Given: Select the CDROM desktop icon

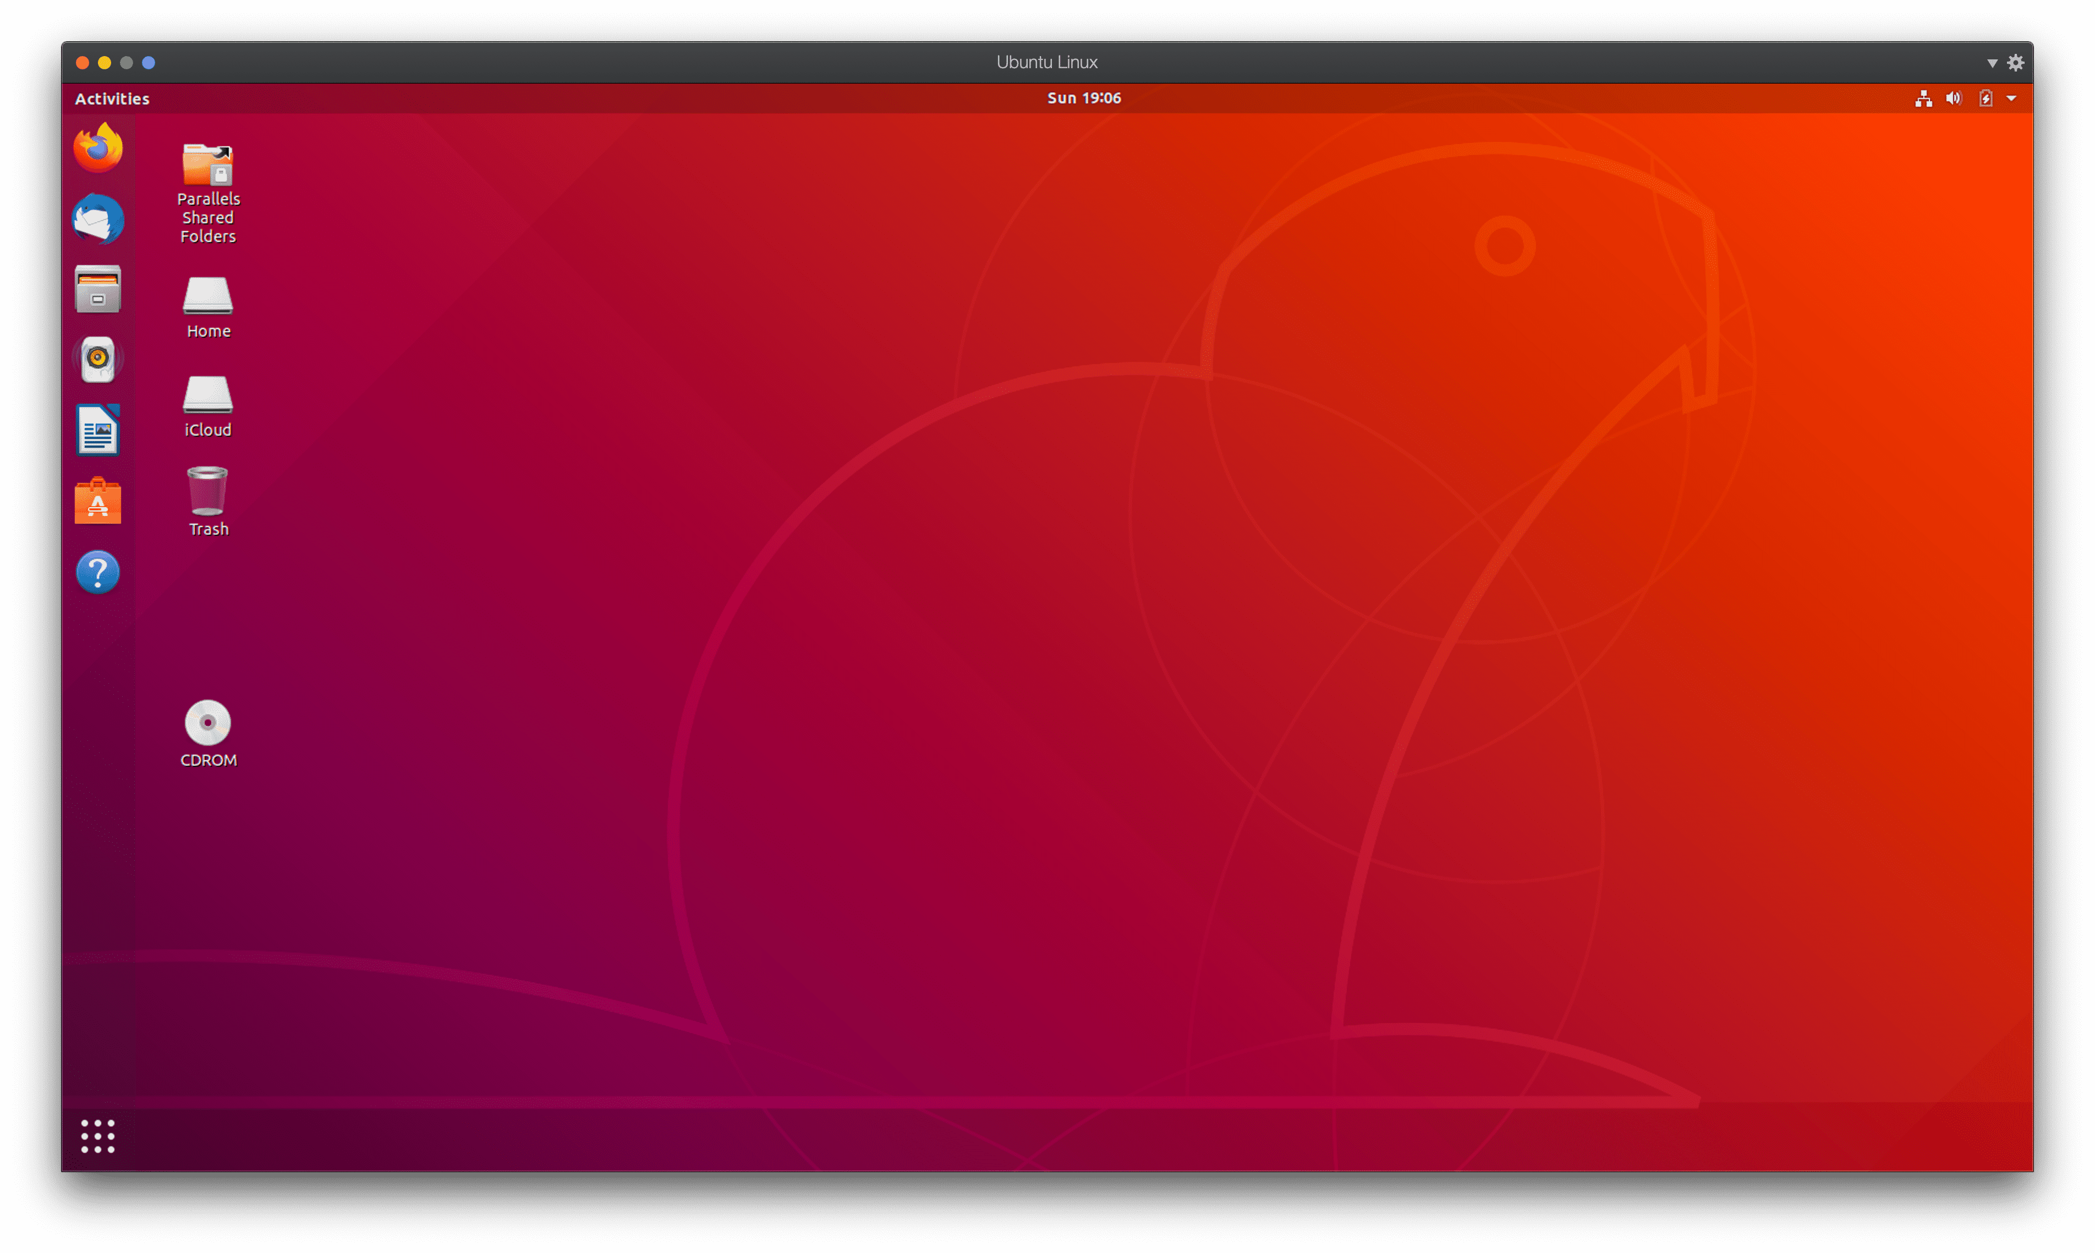Looking at the screenshot, I should (x=208, y=734).
